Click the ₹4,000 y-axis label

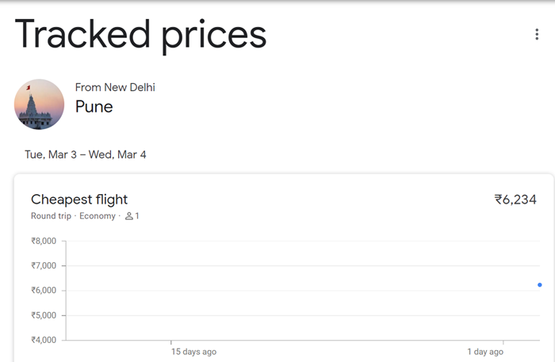point(44,340)
